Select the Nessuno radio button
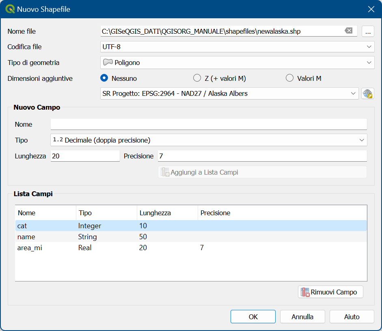Image resolution: width=382 pixels, height=331 pixels. tap(119, 78)
